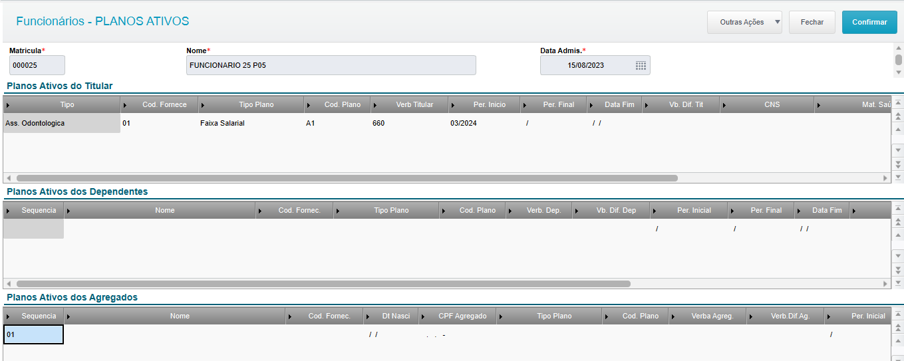The image size is (904, 361).
Task: Click the Data Admis. date field
Action: 595,65
